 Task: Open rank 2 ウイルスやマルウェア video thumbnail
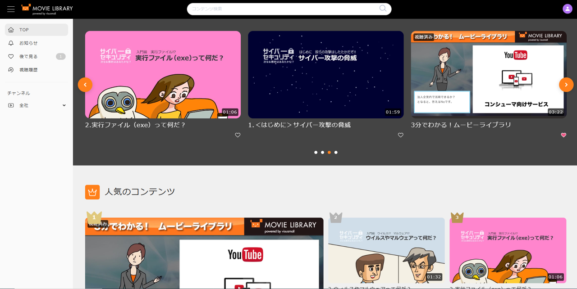386,250
